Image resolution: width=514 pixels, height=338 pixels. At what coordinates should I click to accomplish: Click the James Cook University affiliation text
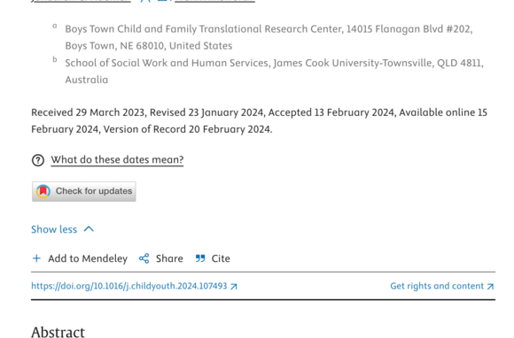[274, 72]
